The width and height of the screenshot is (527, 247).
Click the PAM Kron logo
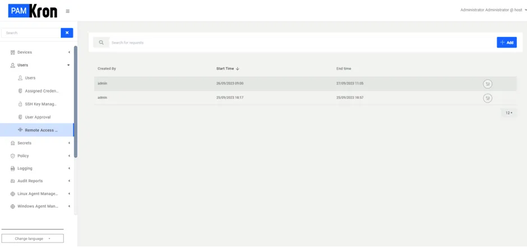point(33,11)
